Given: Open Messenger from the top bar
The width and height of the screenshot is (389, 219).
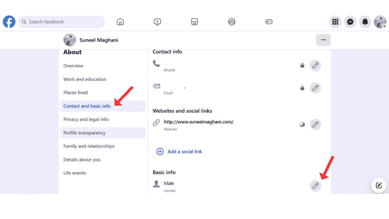Looking at the screenshot, I should click(x=350, y=22).
